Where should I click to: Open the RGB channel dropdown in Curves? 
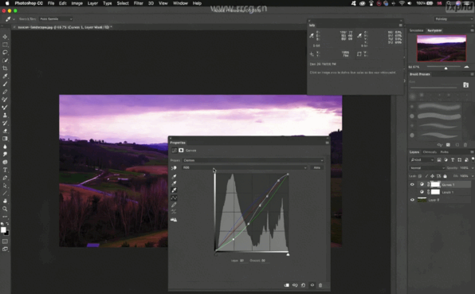(x=245, y=167)
